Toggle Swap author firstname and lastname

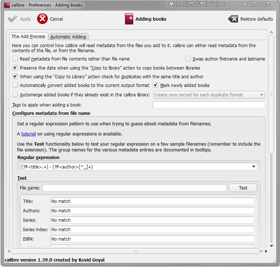(x=188, y=59)
